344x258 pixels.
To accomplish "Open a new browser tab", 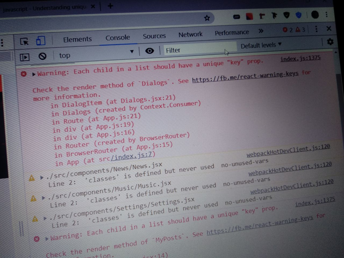I will (x=110, y=6).
